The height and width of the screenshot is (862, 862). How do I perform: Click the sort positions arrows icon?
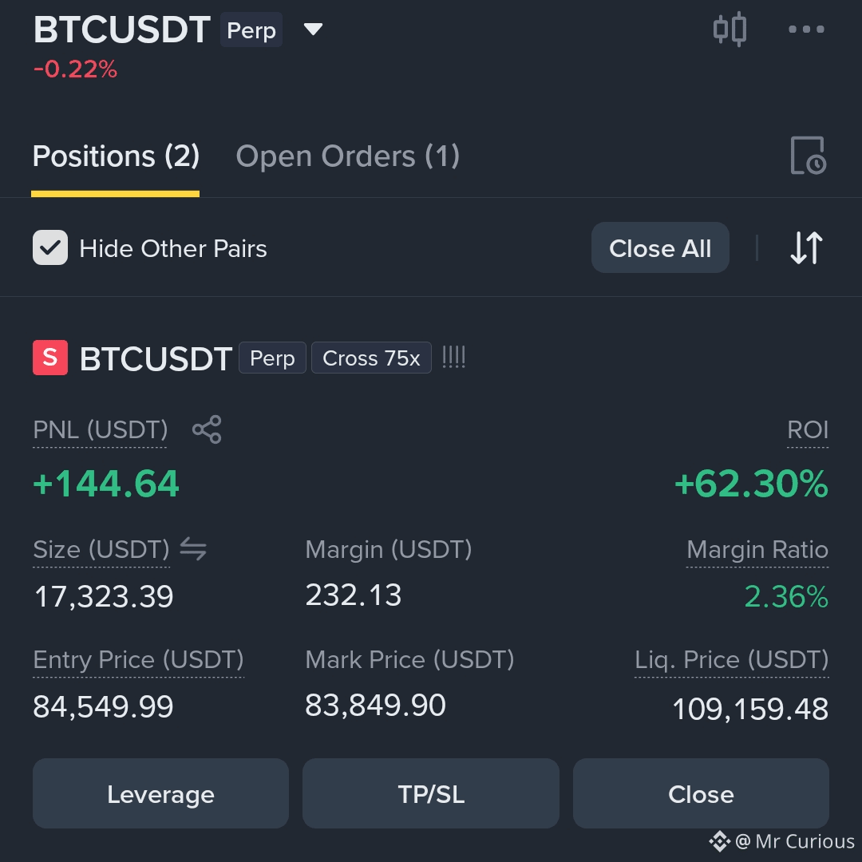click(806, 248)
